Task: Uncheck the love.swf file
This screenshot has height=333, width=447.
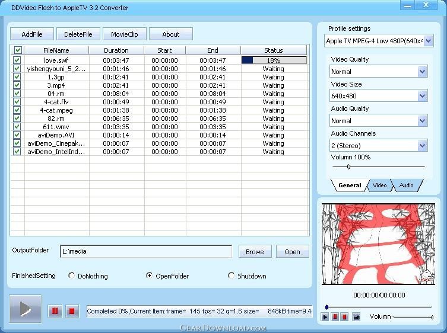Action: [17, 60]
